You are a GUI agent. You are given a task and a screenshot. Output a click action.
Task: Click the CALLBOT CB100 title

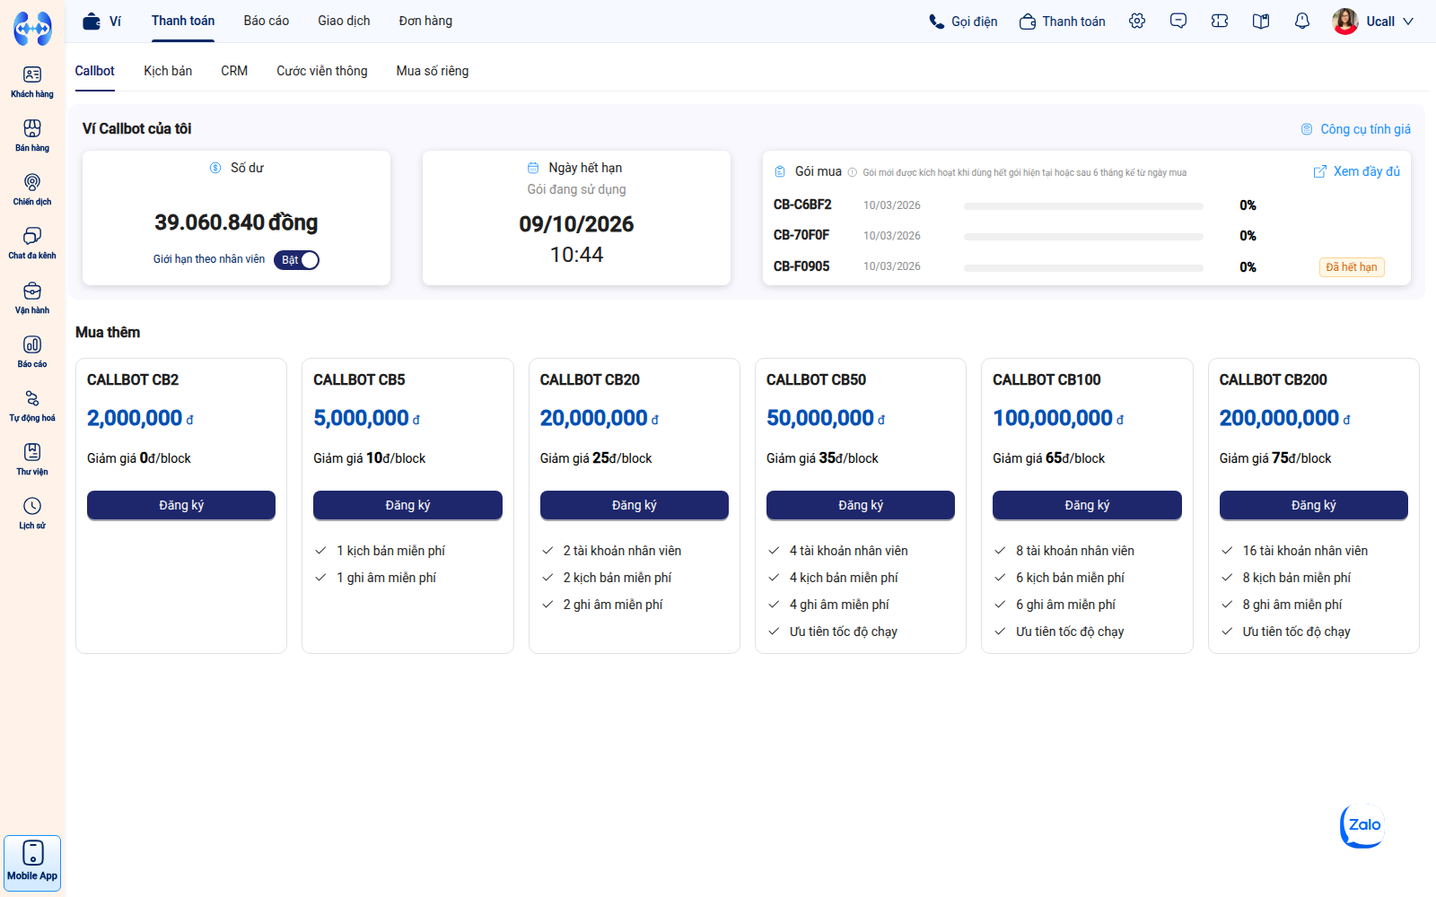[1046, 380]
